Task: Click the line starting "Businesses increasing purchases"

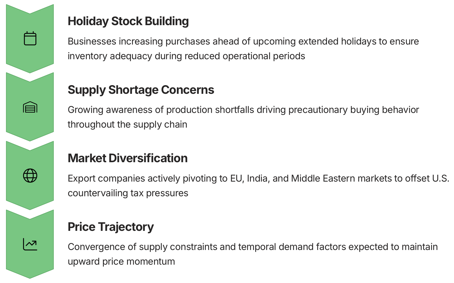Action: [243, 41]
